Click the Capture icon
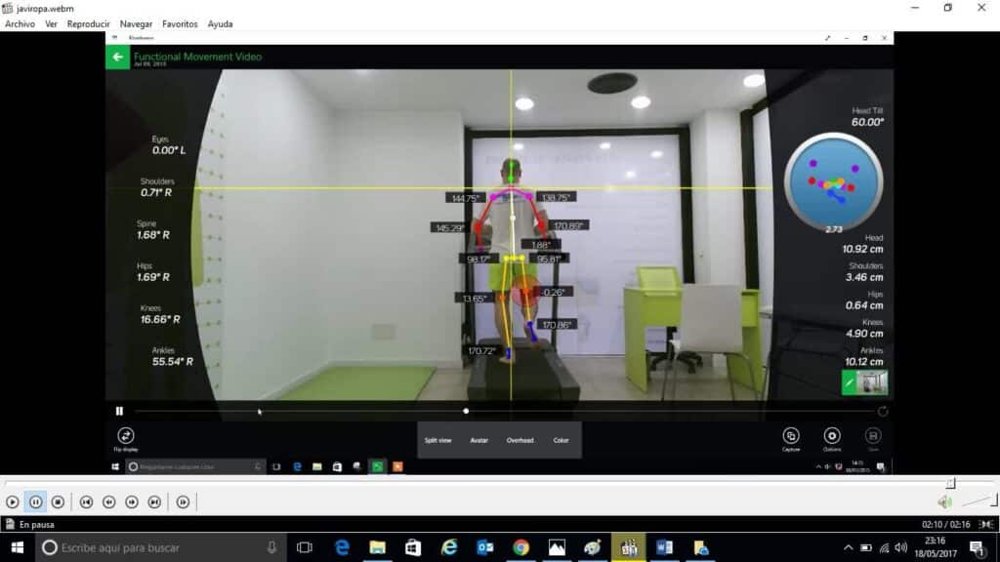This screenshot has width=1000, height=562. (791, 435)
